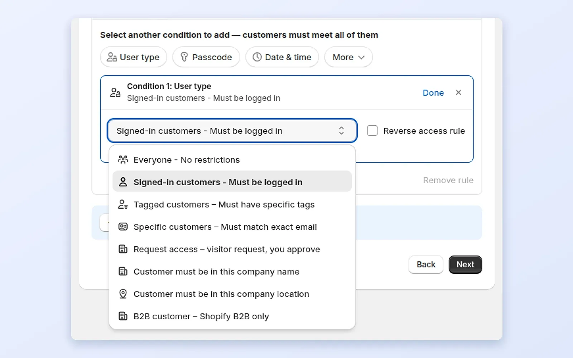Image resolution: width=573 pixels, height=358 pixels.
Task: Click the Condition 1 user type header icon
Action: [x=115, y=93]
